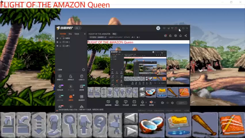Toggle visibility eye of first source row
245x138 pixels.
pyautogui.click(x=57, y=38)
